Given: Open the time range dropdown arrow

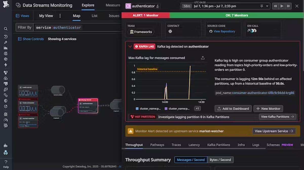Looking at the screenshot, I should 267,6.
